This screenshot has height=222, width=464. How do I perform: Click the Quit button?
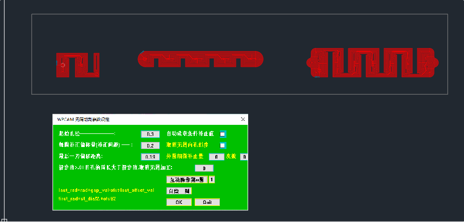tap(207, 202)
